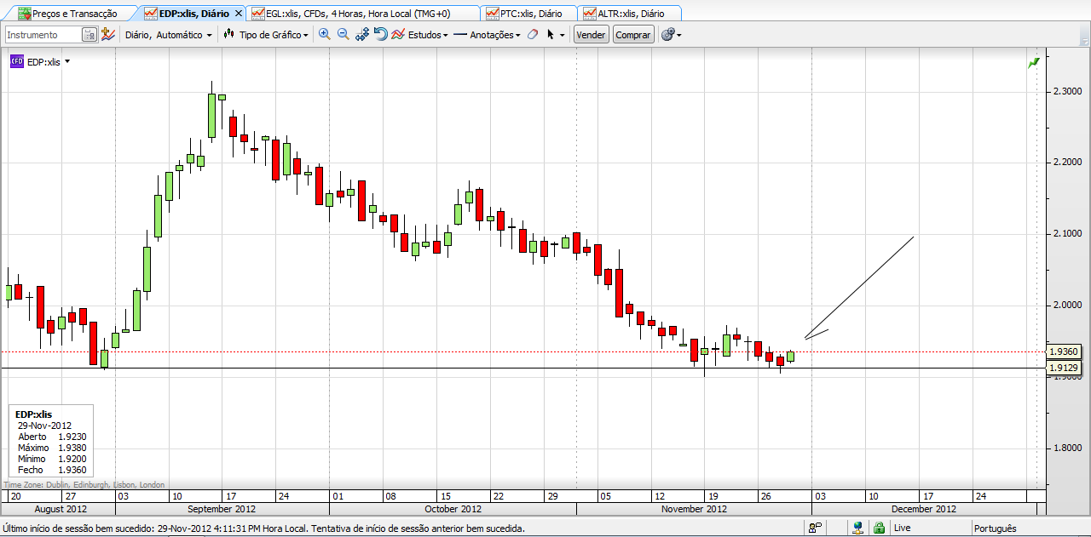Click the chart settings gear icon
1091x537 pixels.
pyautogui.click(x=667, y=35)
